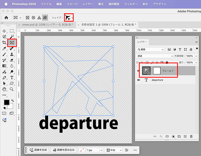Hide the フレーム 1 layer

pyautogui.click(x=138, y=71)
